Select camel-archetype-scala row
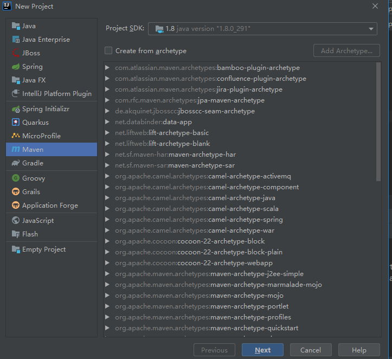392x359 pixels. click(x=240, y=209)
